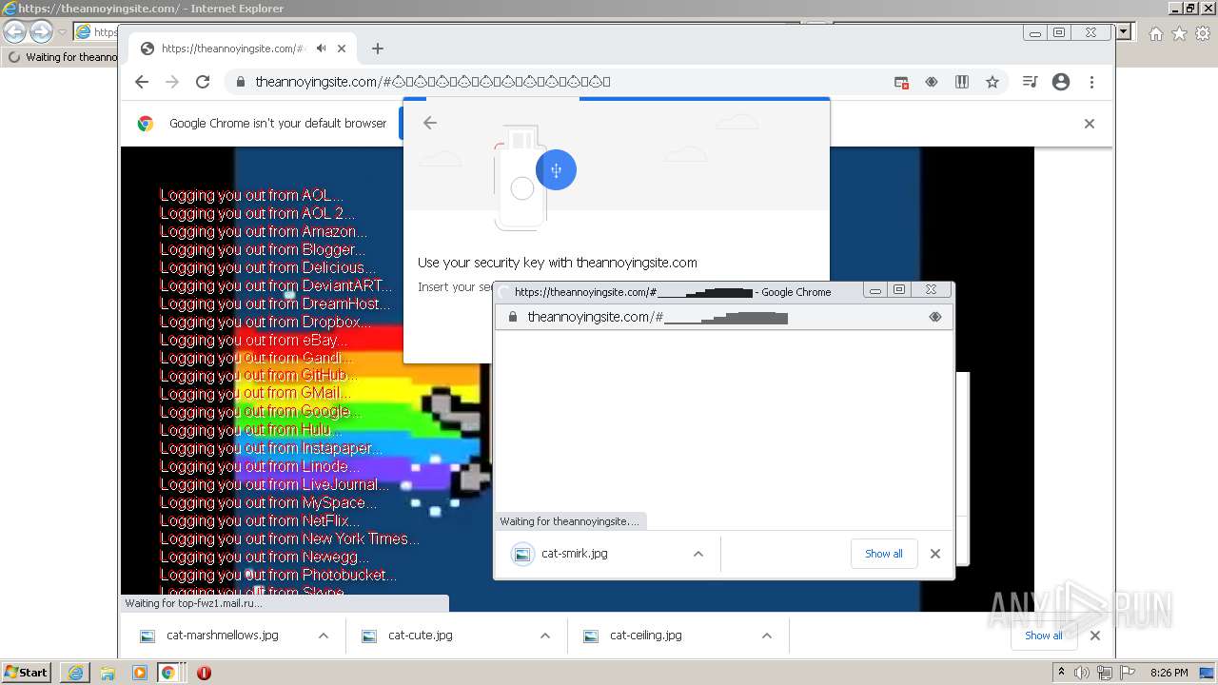Open Internet Explorer's Tools gear
1218x685 pixels.
[x=1204, y=34]
